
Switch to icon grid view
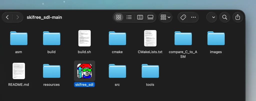pos(119,17)
